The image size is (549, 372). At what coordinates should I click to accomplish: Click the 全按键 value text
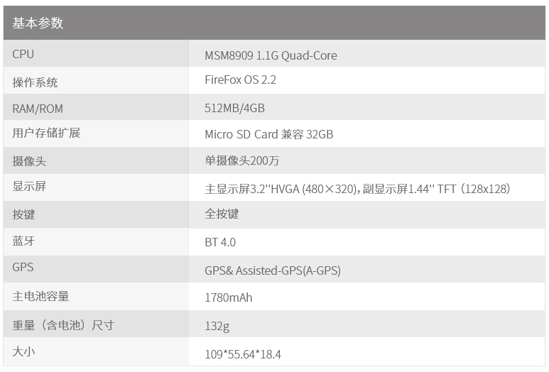[222, 214]
